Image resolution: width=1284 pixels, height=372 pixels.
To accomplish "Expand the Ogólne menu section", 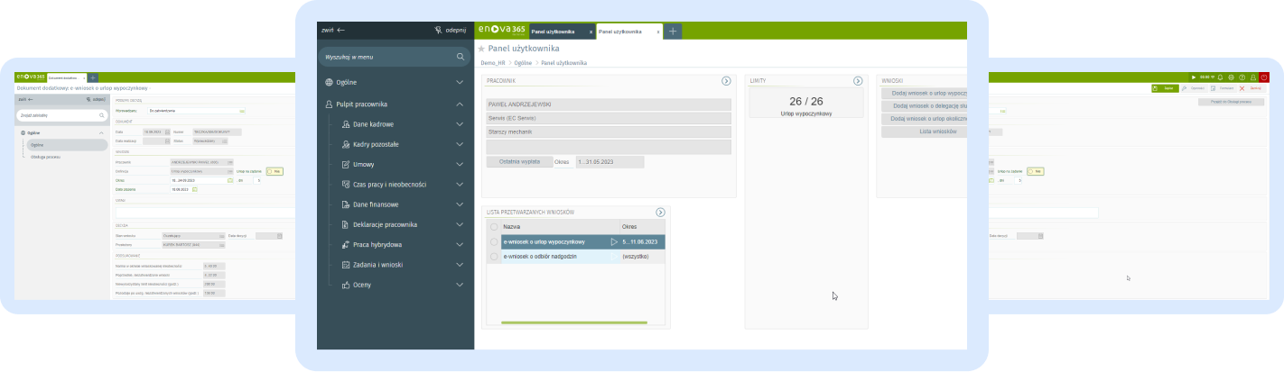I will click(460, 82).
